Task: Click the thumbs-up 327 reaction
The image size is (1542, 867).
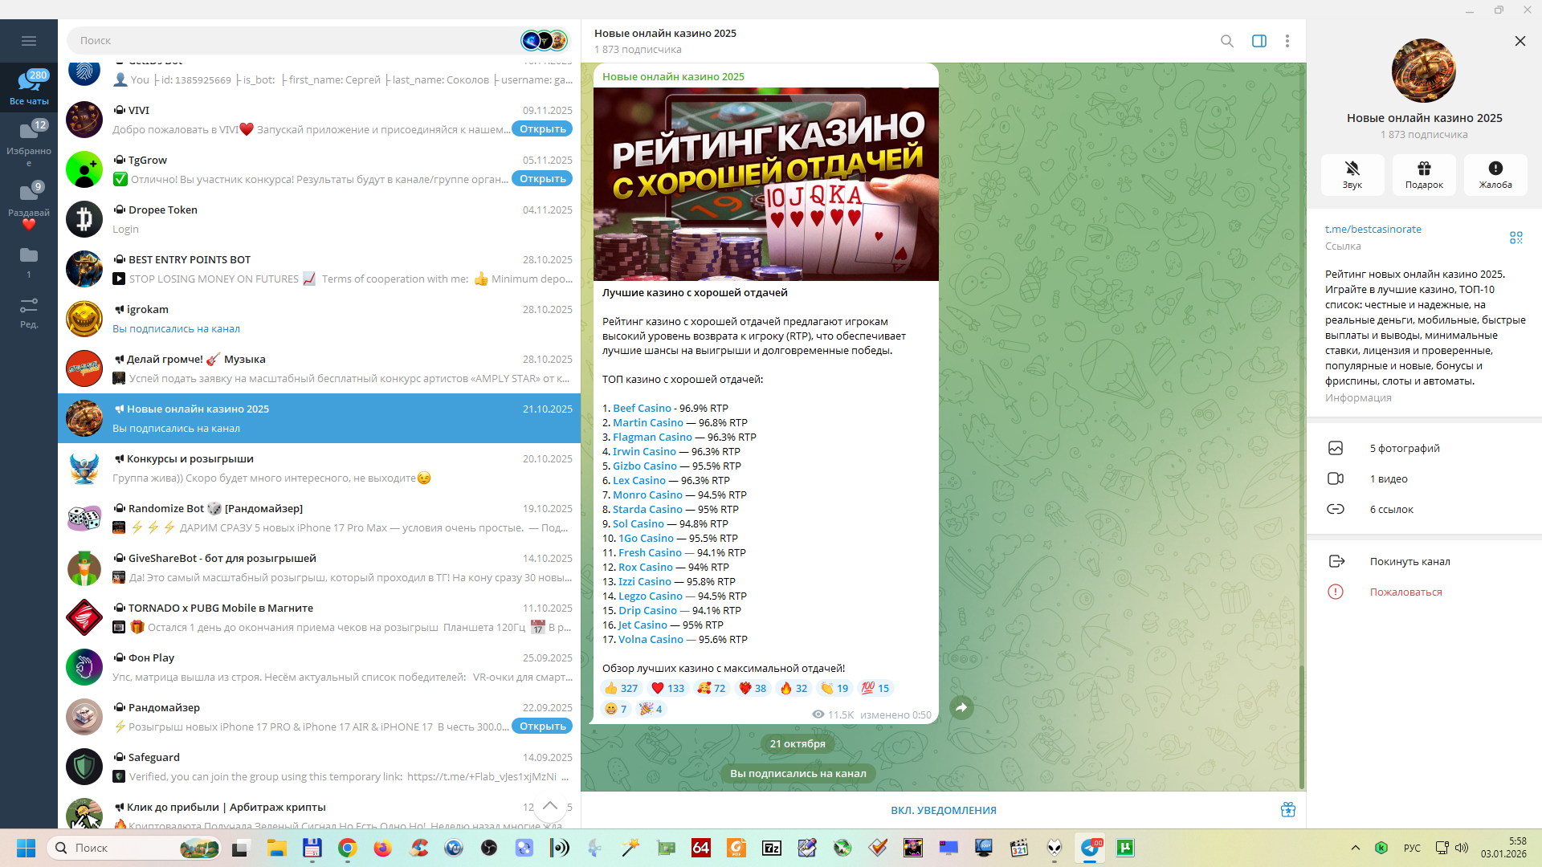Action: pos(621,689)
